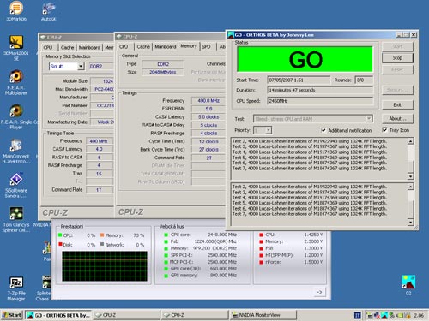This screenshot has height=321, width=429.
Task: Click the Memory 2.3000 V voltage reading
Action: coord(313,241)
